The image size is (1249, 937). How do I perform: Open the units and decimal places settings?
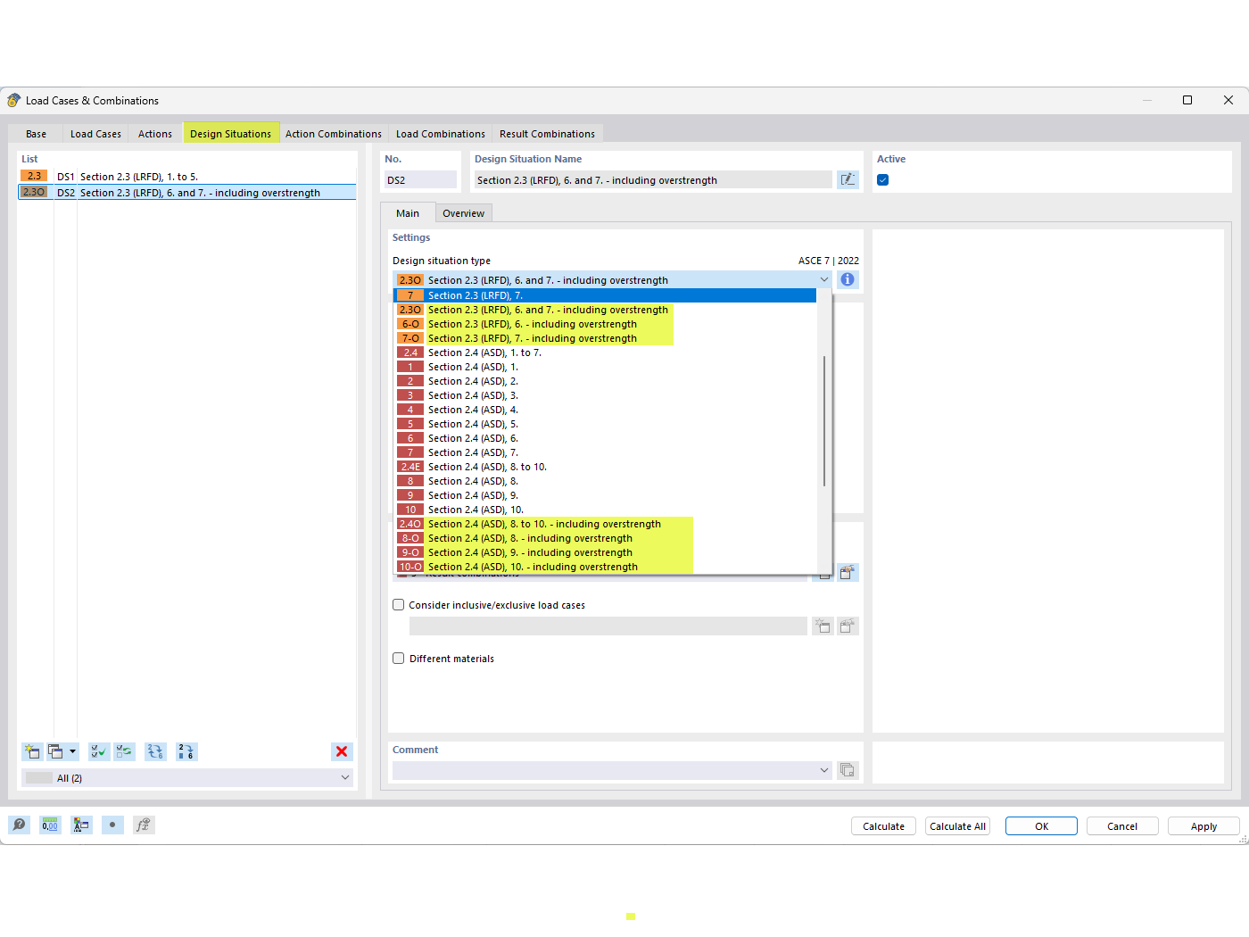[x=50, y=825]
